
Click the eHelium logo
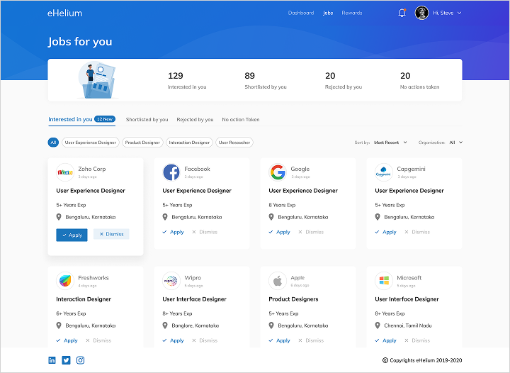click(64, 13)
